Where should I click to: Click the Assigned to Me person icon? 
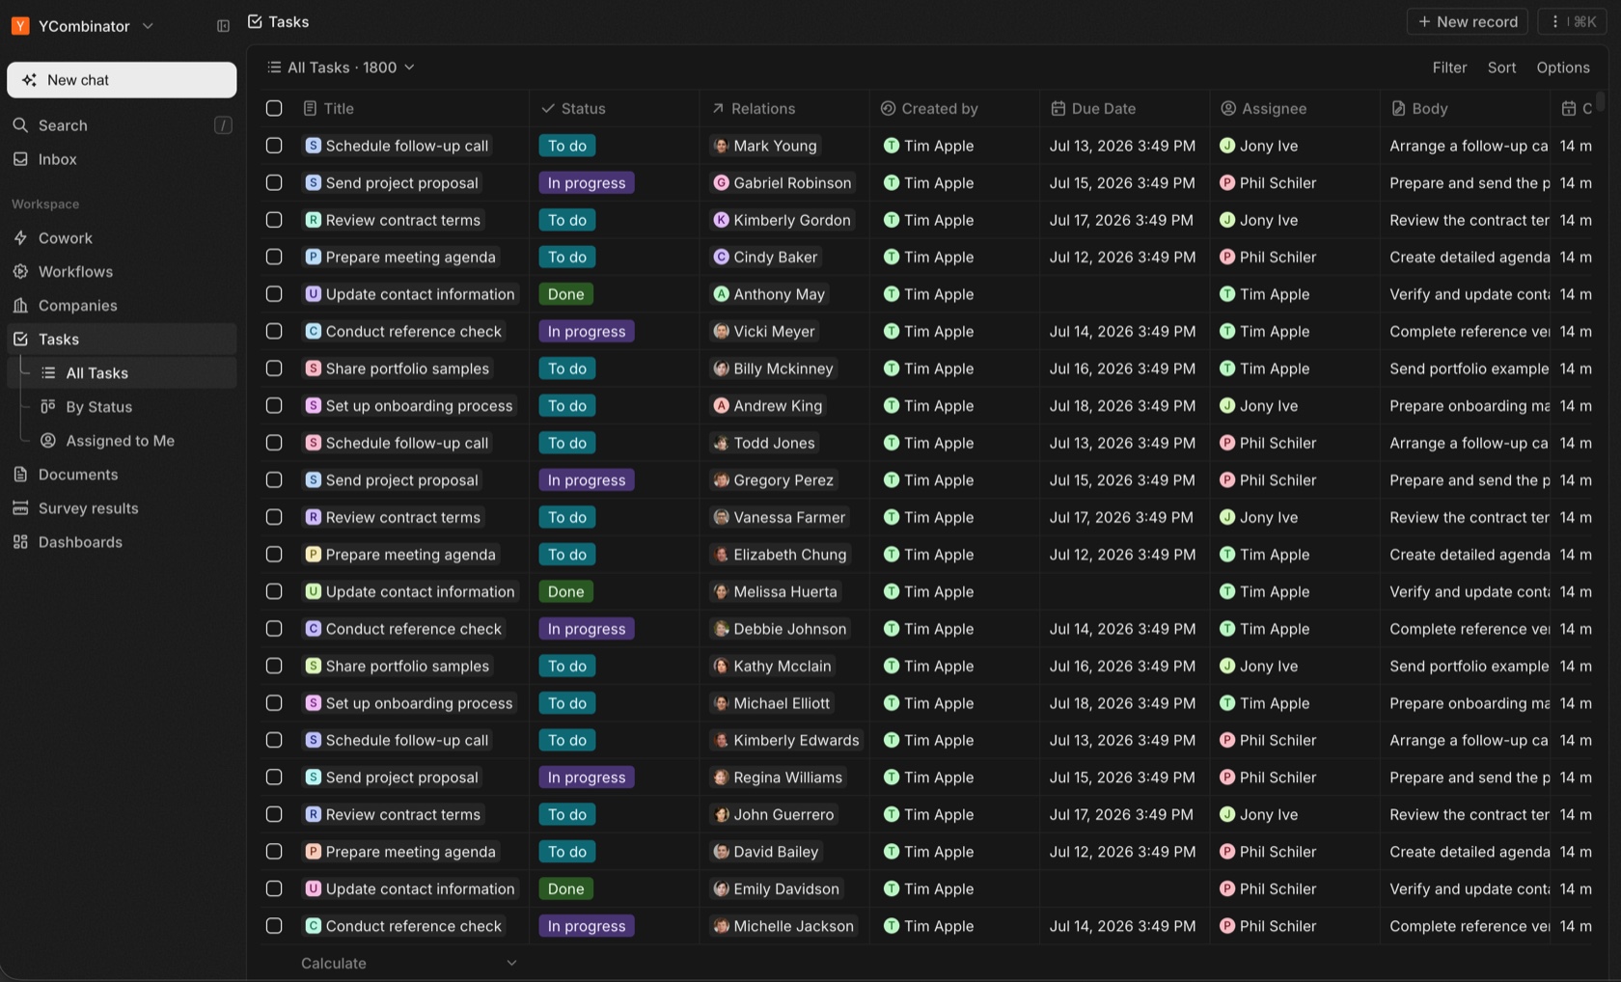tap(48, 441)
